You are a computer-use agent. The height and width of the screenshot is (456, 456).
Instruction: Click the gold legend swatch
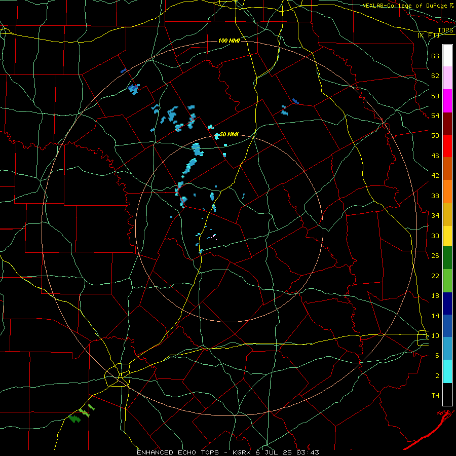coord(447,215)
